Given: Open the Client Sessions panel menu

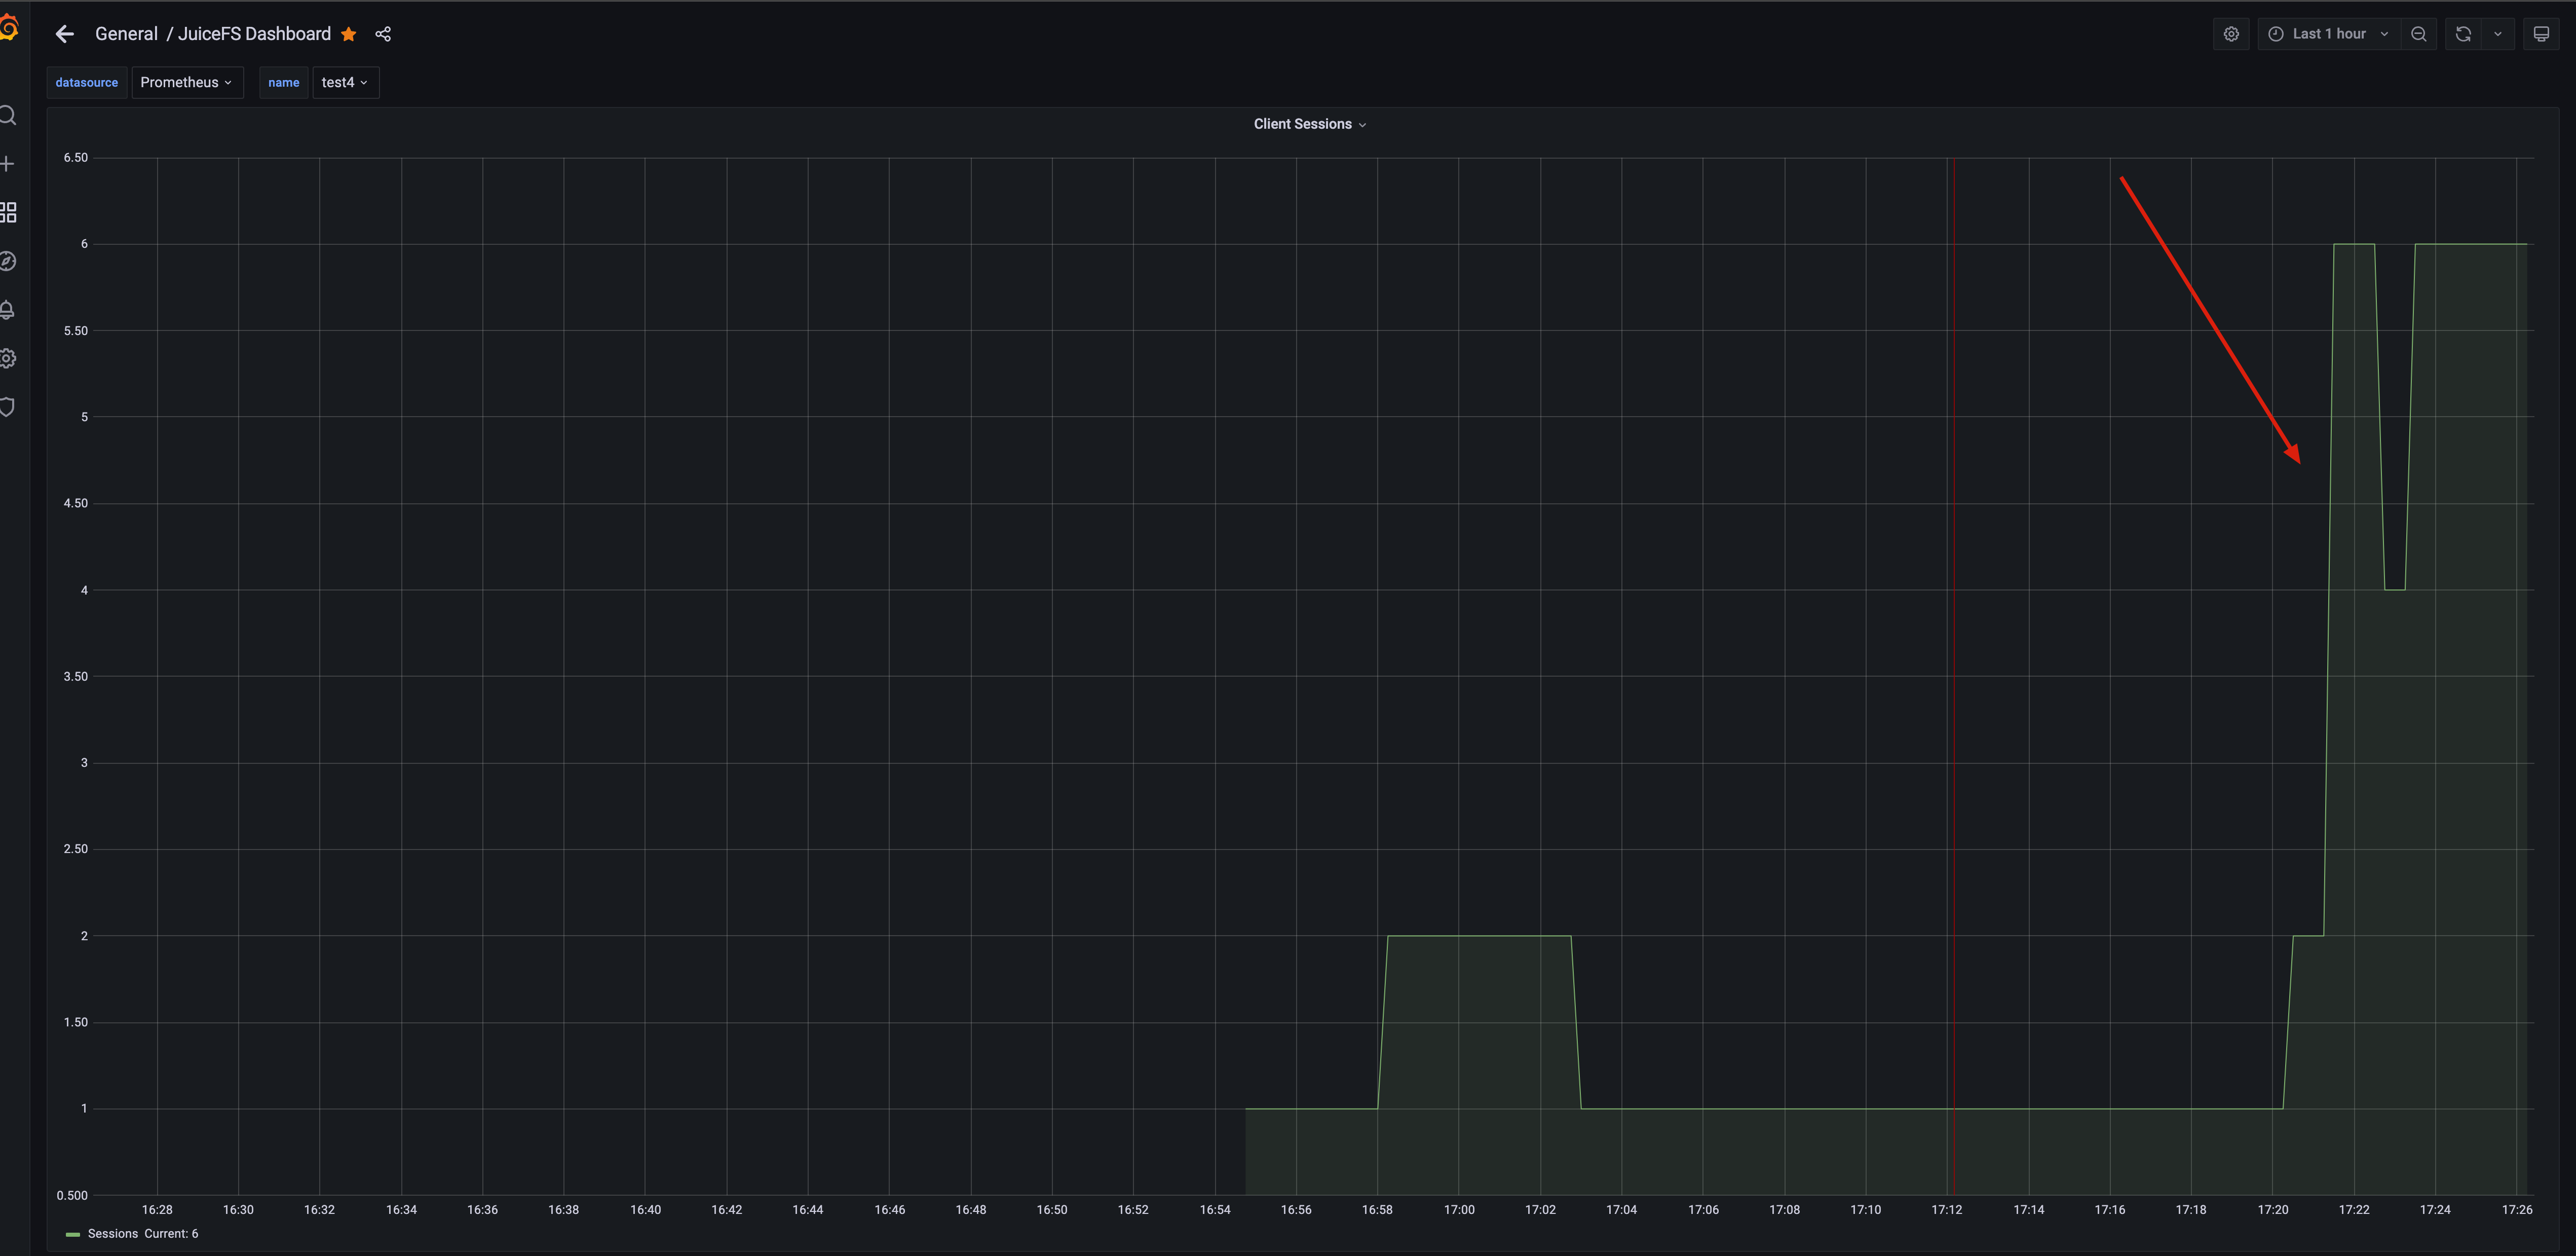Looking at the screenshot, I should [1309, 124].
